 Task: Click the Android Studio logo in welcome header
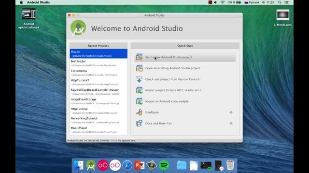click(x=78, y=28)
